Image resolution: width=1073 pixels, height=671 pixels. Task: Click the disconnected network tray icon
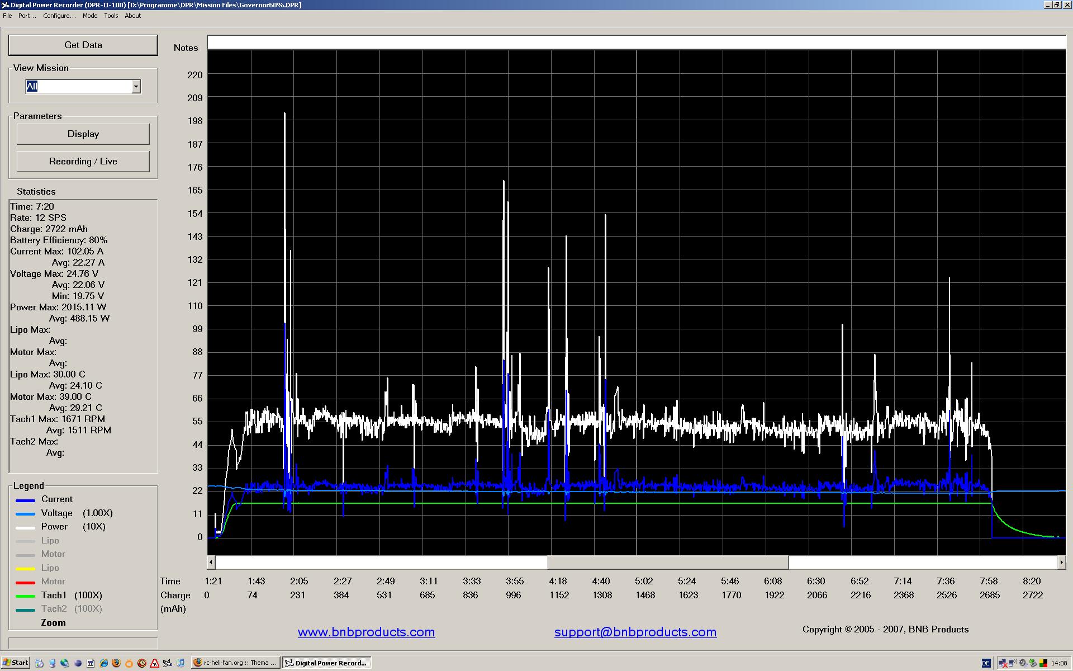(x=1003, y=663)
